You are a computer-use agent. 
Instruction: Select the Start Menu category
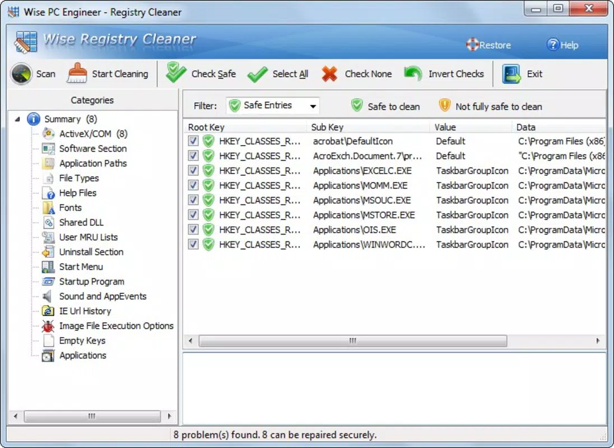click(81, 267)
